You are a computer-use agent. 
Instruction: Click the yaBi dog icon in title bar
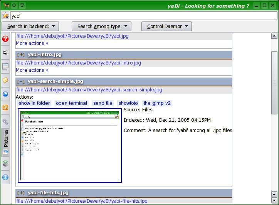[6, 5]
